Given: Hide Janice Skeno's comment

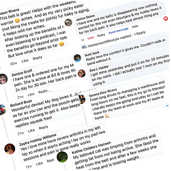Looking at the screenshot, I should (135, 27).
